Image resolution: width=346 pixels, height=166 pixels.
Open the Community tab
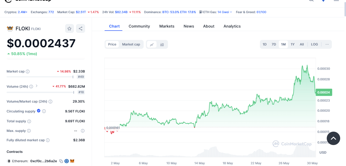pos(139,26)
